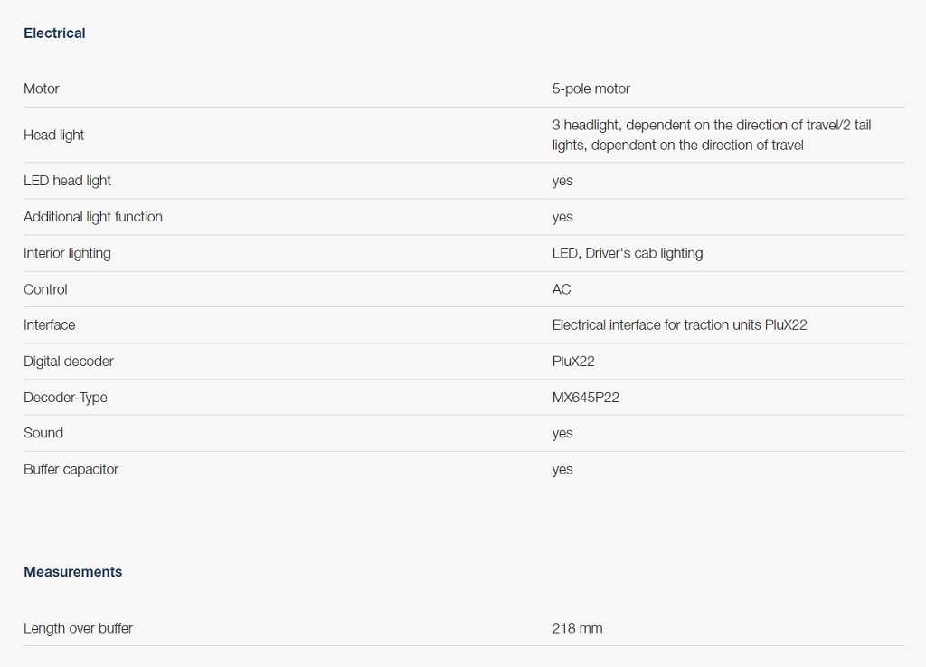Click the Additional light function label
This screenshot has width=926, height=667.
coord(93,217)
